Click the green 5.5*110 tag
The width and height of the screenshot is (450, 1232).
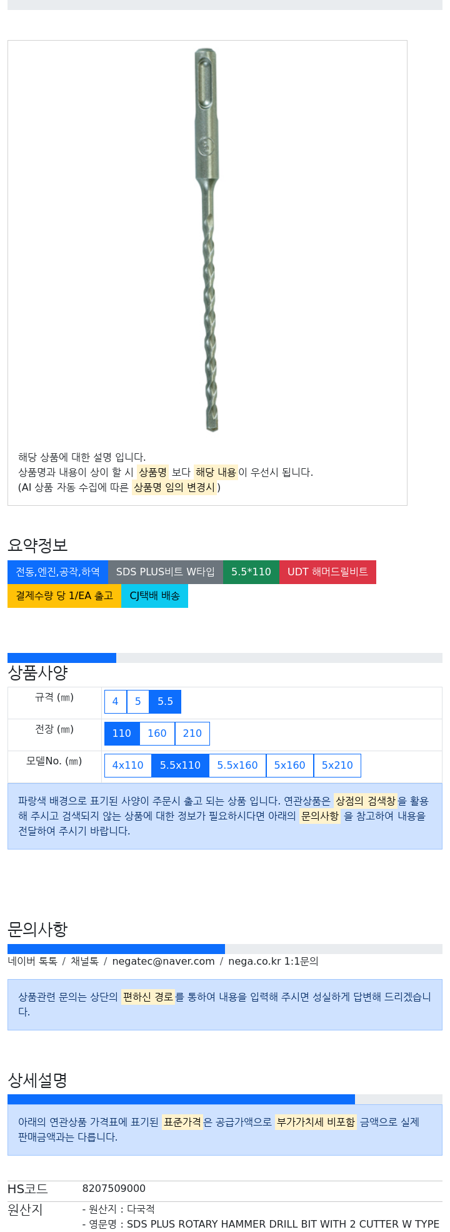pos(251,572)
